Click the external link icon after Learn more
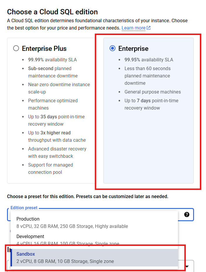The image size is (206, 272). coord(148,28)
